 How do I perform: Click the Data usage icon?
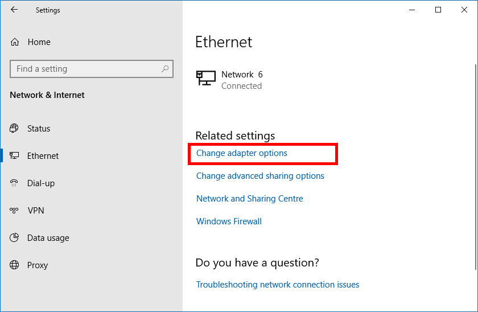(15, 238)
